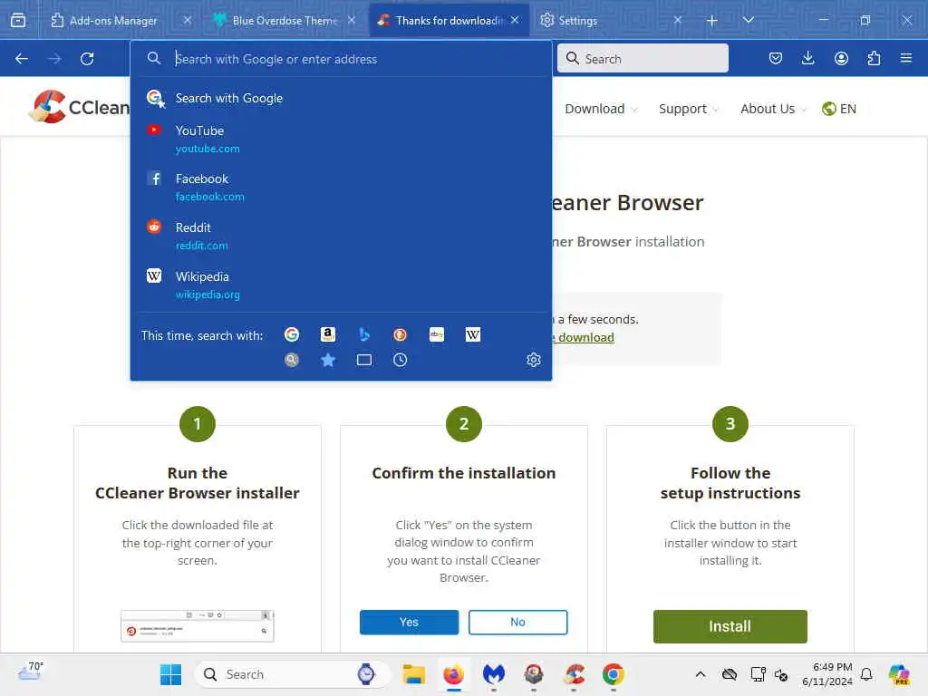Open Firefox account icon
928x696 pixels.
pyautogui.click(x=841, y=58)
